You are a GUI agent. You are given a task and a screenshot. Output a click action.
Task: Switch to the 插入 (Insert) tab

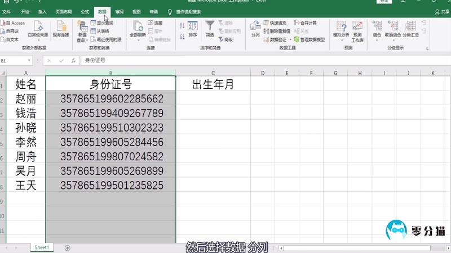[43, 11]
